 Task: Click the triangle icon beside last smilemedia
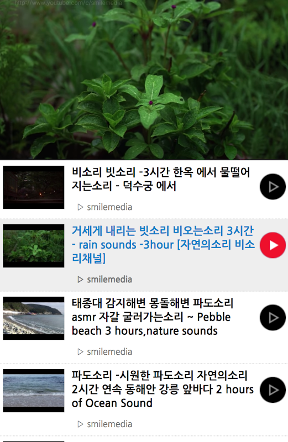[x=80, y=424]
